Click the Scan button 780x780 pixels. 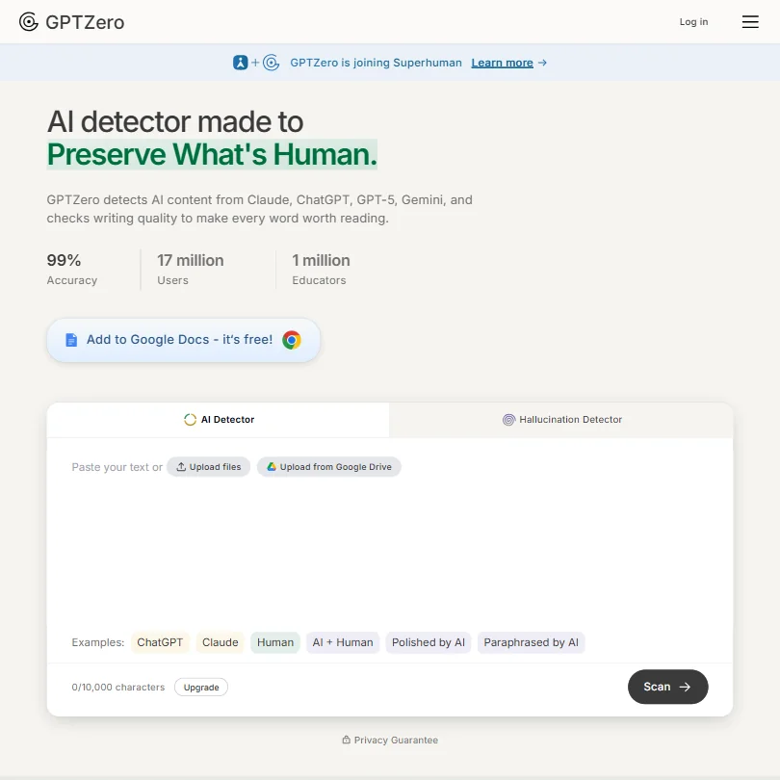(667, 687)
